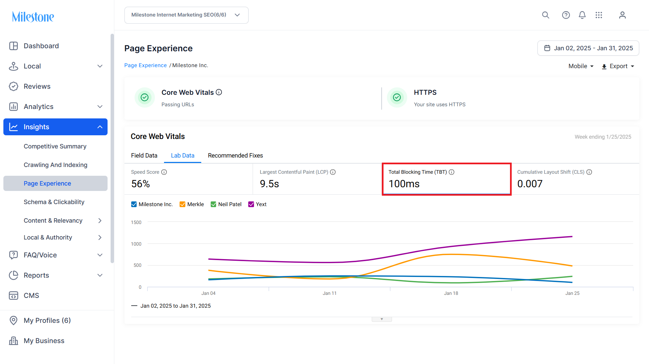
Task: Select the Largest Contentful Paint metric card
Action: point(317,179)
